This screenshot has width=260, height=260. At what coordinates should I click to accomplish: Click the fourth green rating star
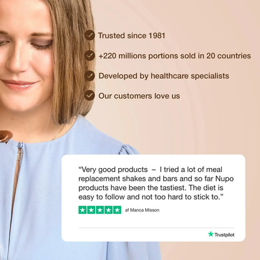click(108, 210)
